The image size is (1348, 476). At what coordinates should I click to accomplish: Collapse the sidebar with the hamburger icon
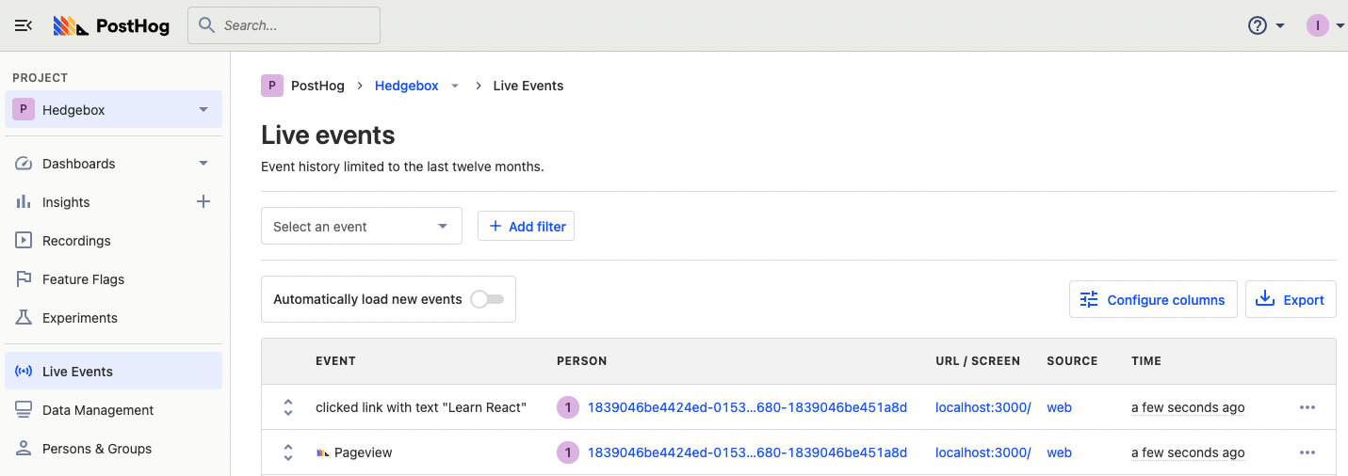click(24, 25)
